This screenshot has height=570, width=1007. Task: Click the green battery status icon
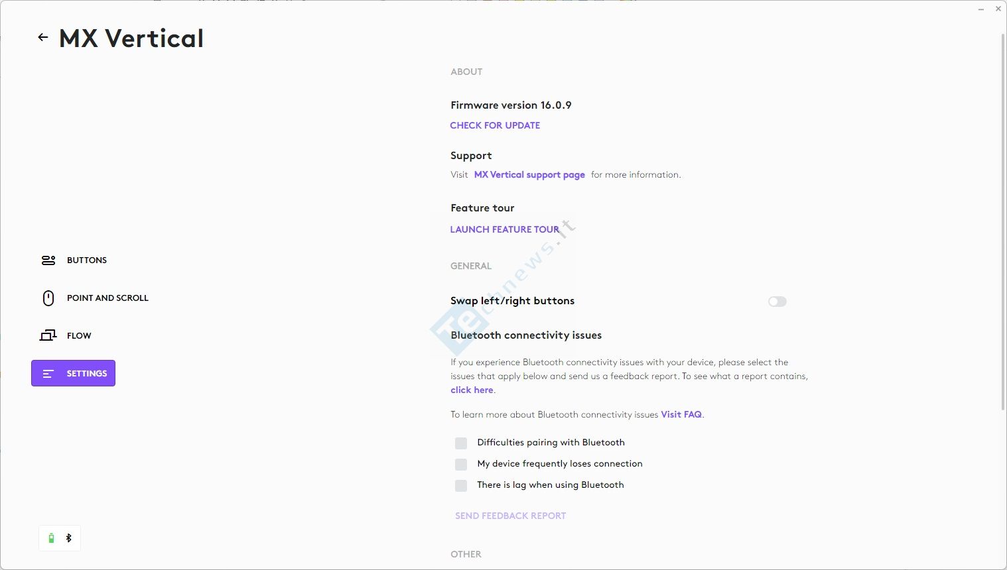point(51,538)
